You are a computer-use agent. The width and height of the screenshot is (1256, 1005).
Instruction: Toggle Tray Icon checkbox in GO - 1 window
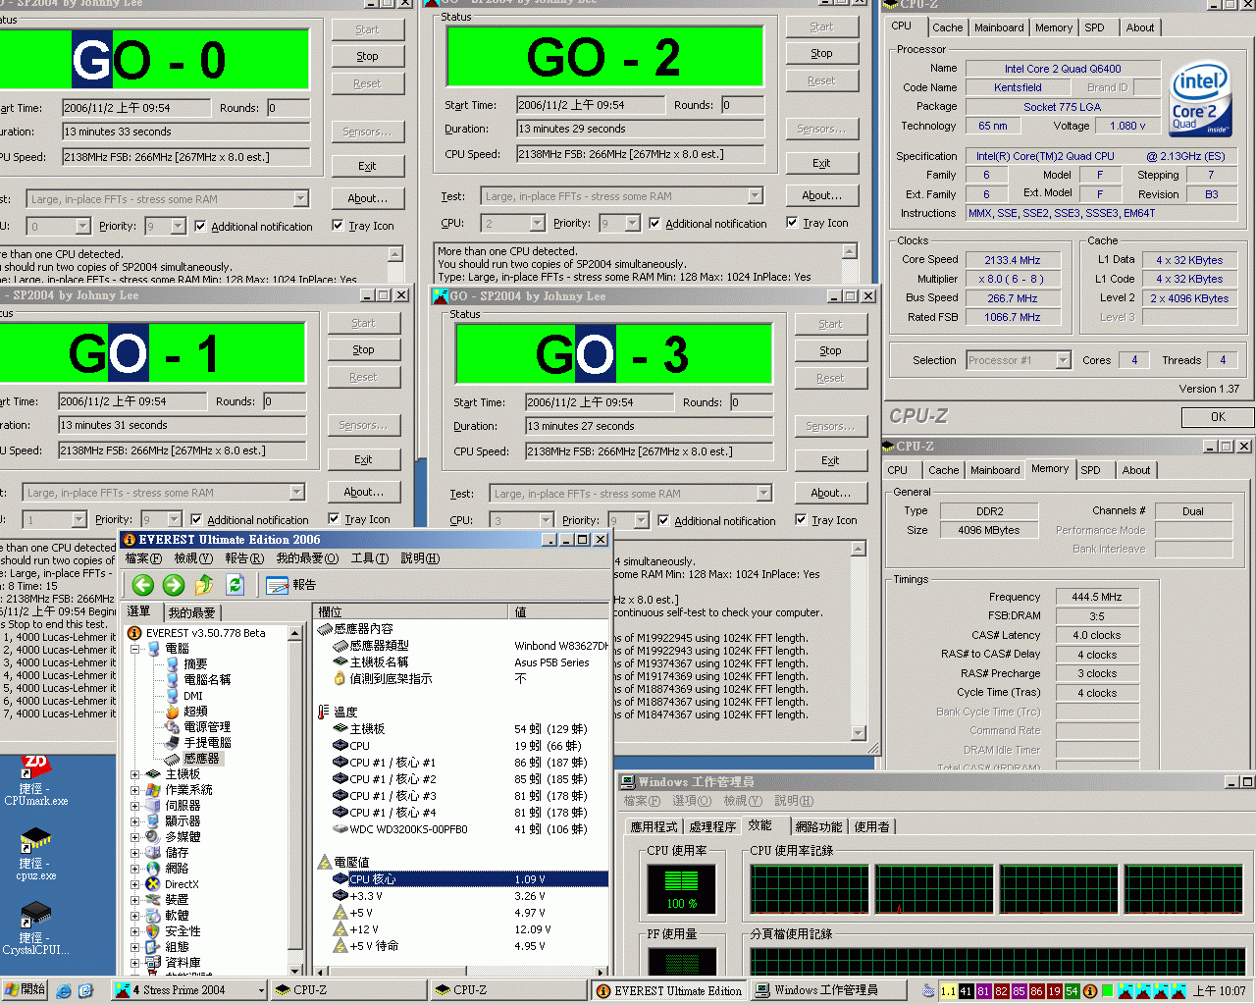click(x=334, y=519)
